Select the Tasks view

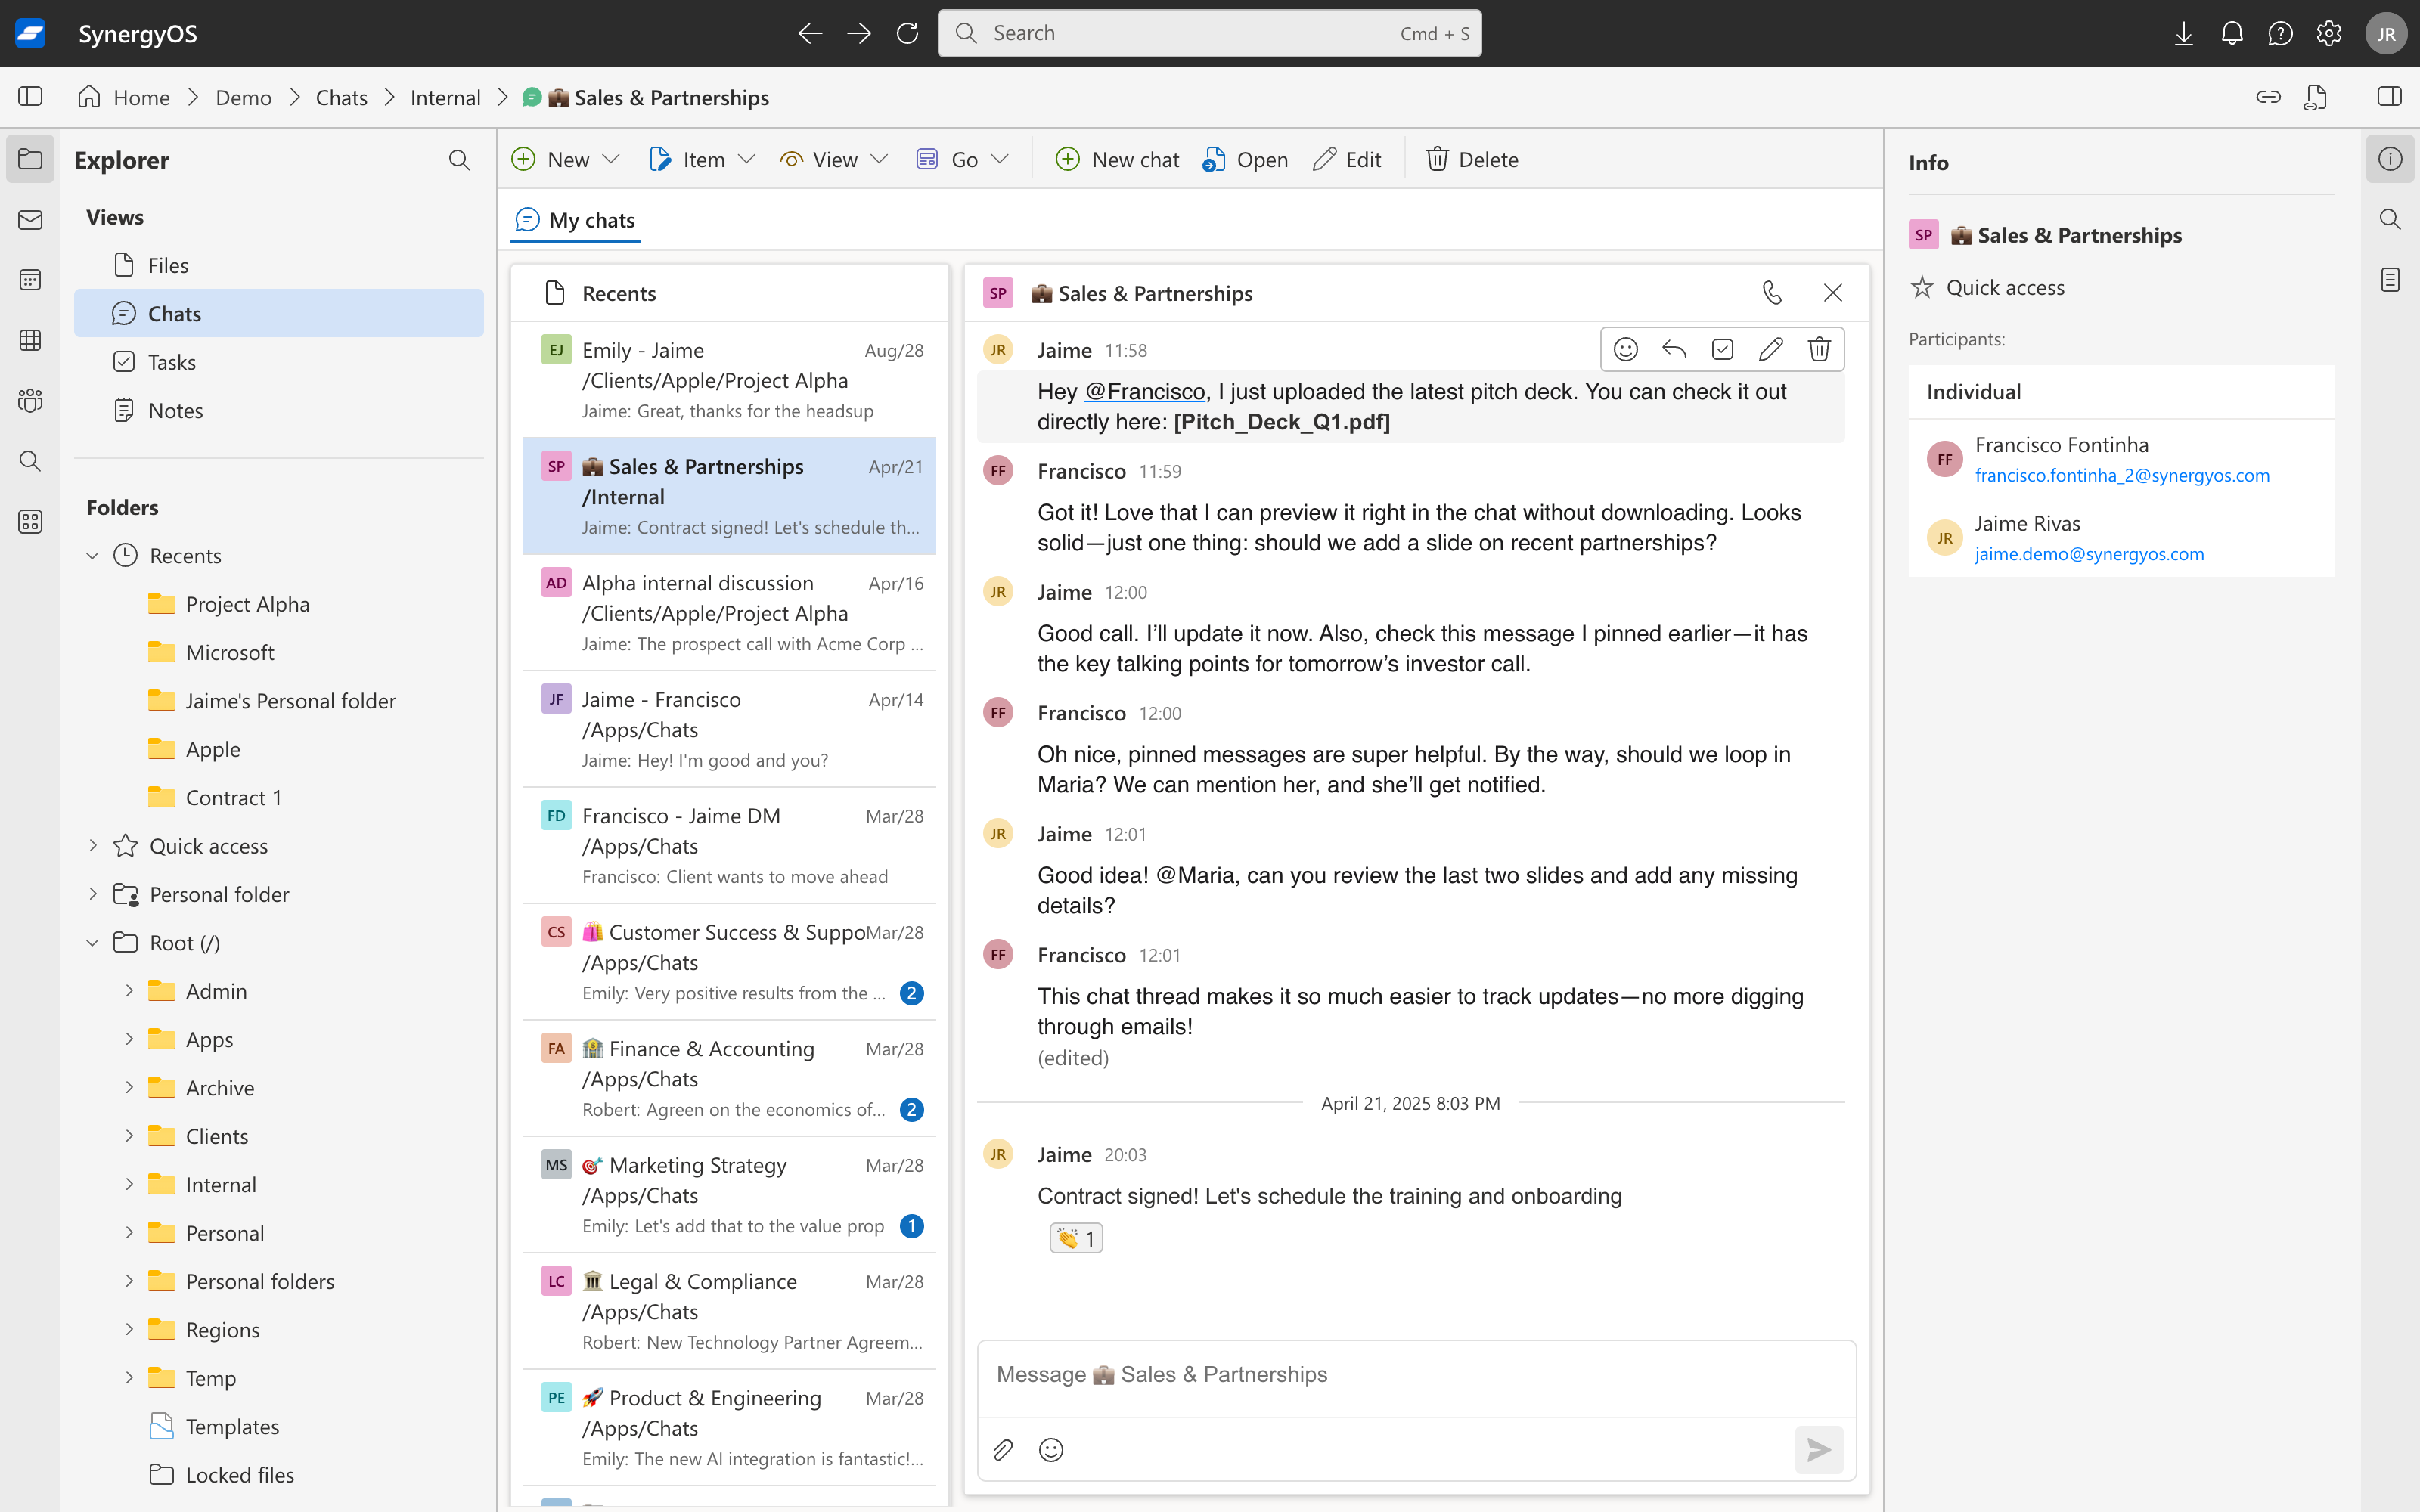click(x=279, y=362)
